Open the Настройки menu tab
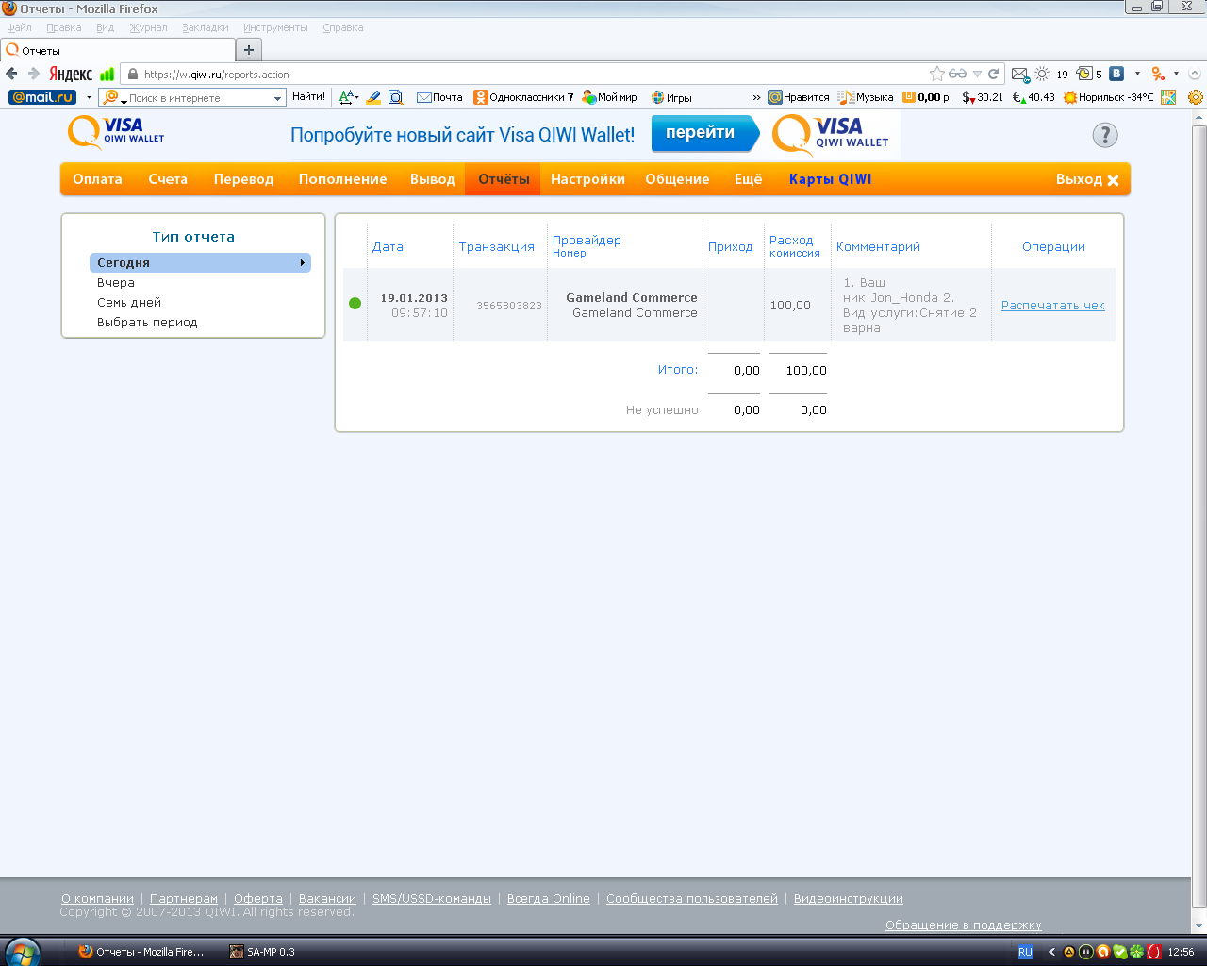 (x=587, y=179)
